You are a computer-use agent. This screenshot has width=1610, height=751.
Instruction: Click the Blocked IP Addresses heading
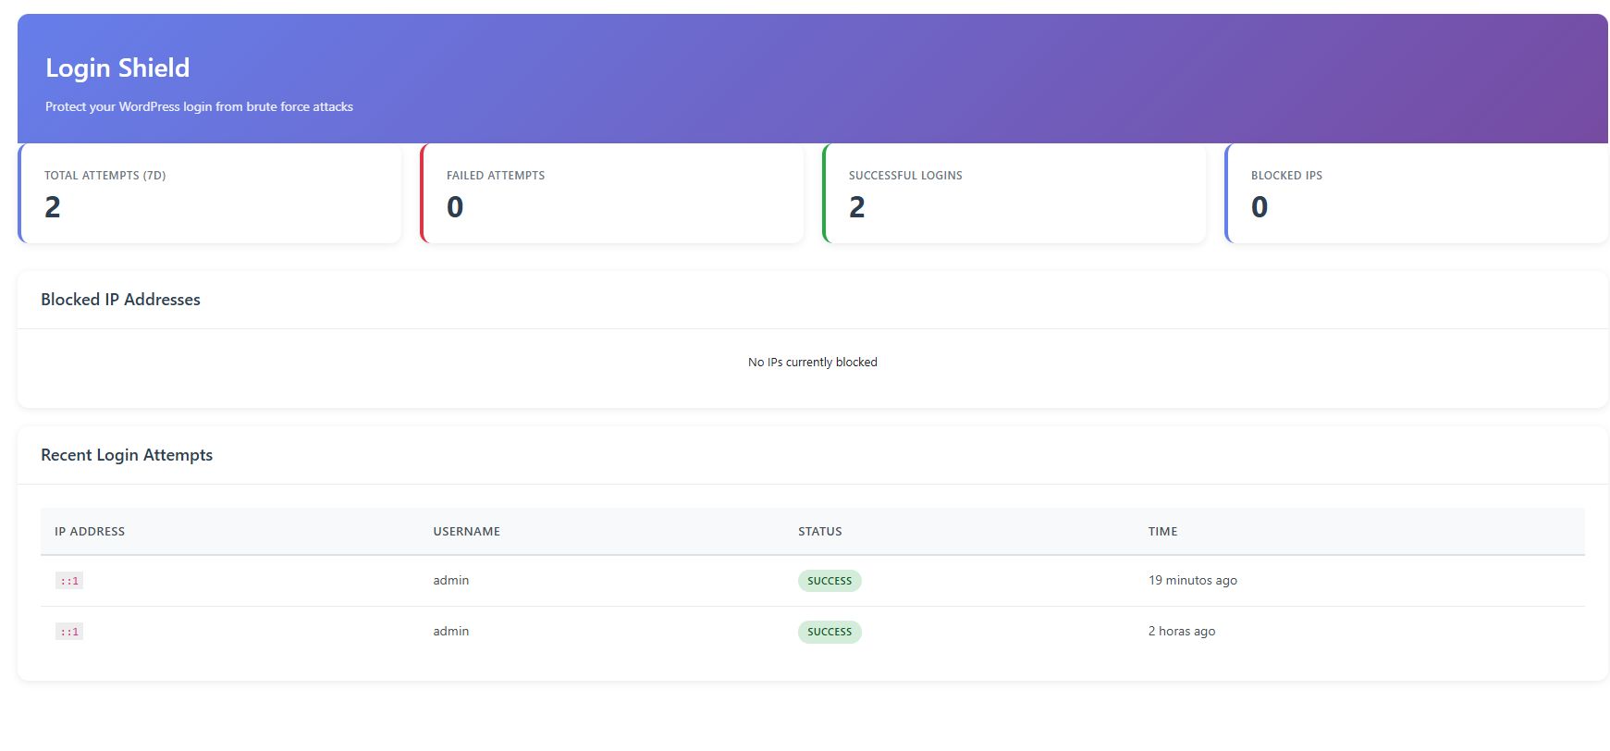click(120, 300)
